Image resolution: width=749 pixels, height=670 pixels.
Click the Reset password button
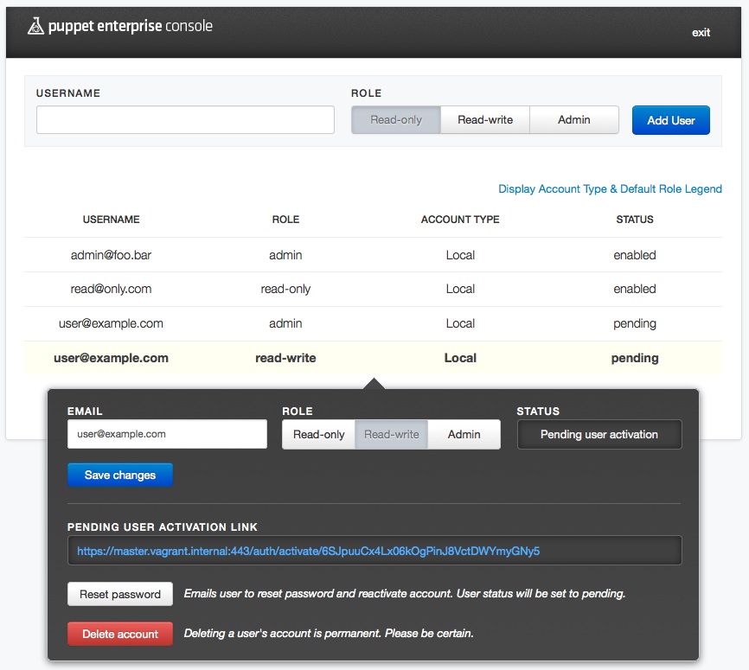(x=120, y=594)
